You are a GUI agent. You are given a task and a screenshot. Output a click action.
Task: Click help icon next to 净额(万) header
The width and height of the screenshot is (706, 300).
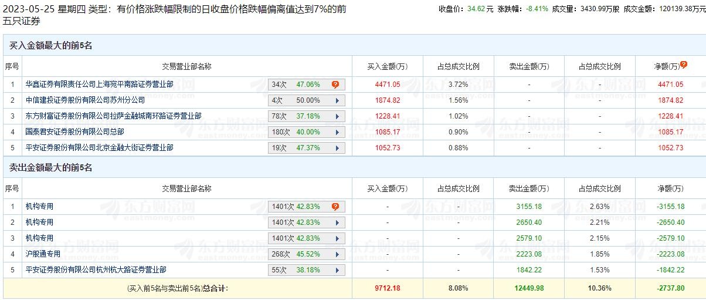click(684, 65)
